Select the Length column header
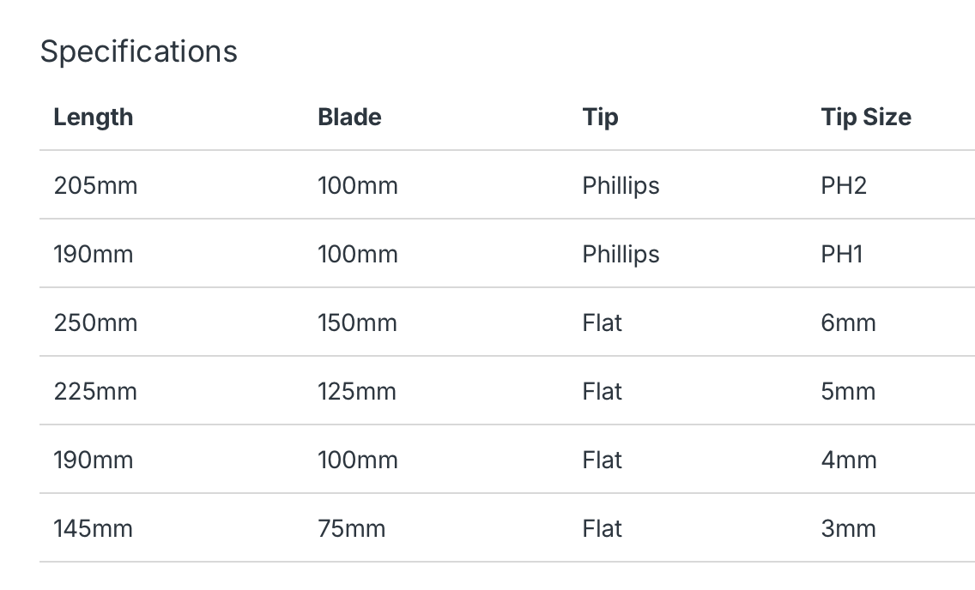Image resolution: width=975 pixels, height=590 pixels. tap(94, 117)
